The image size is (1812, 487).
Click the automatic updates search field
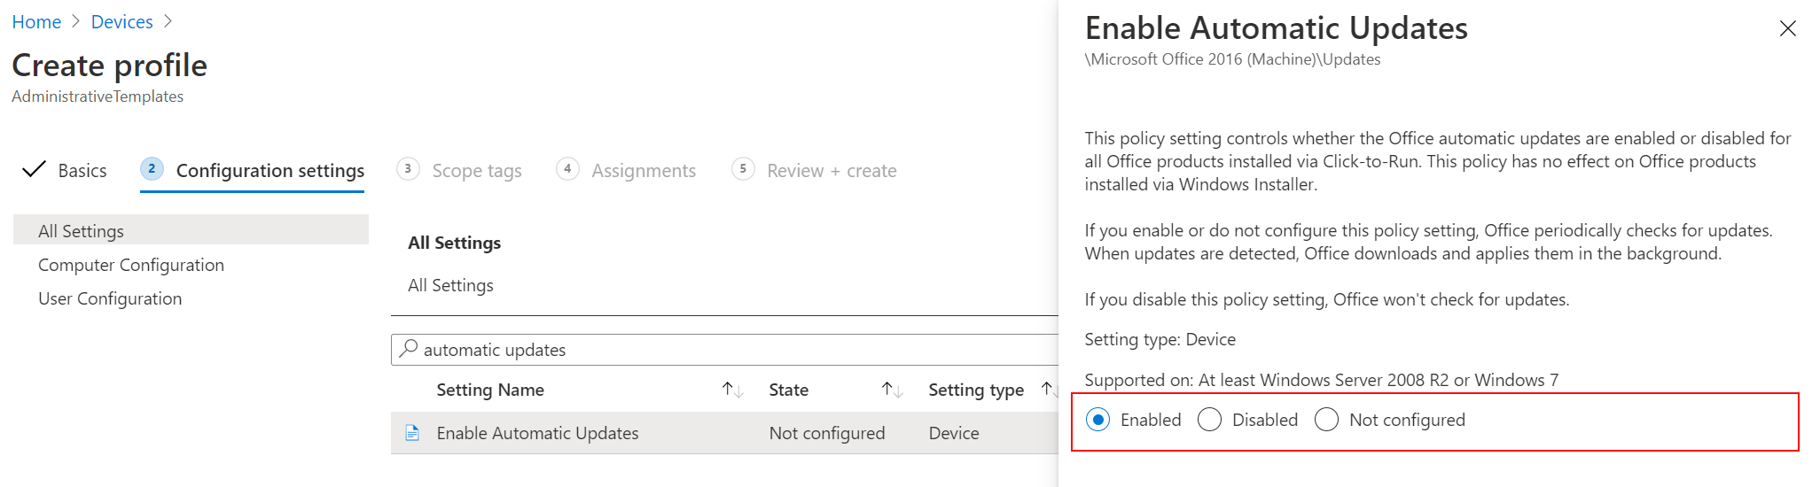(724, 349)
